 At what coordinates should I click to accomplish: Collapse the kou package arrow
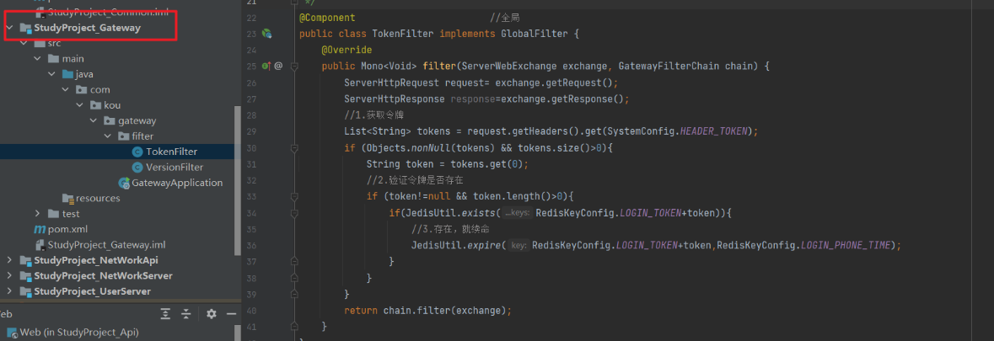(80, 105)
